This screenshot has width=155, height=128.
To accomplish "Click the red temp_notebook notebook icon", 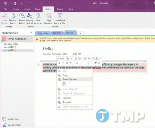I will pos(4,39).
